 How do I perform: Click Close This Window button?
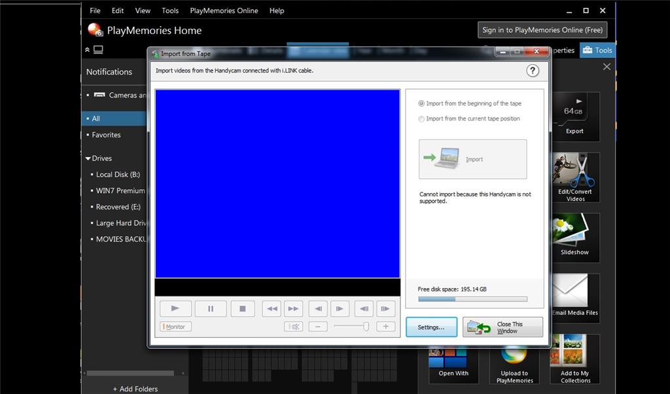(502, 327)
